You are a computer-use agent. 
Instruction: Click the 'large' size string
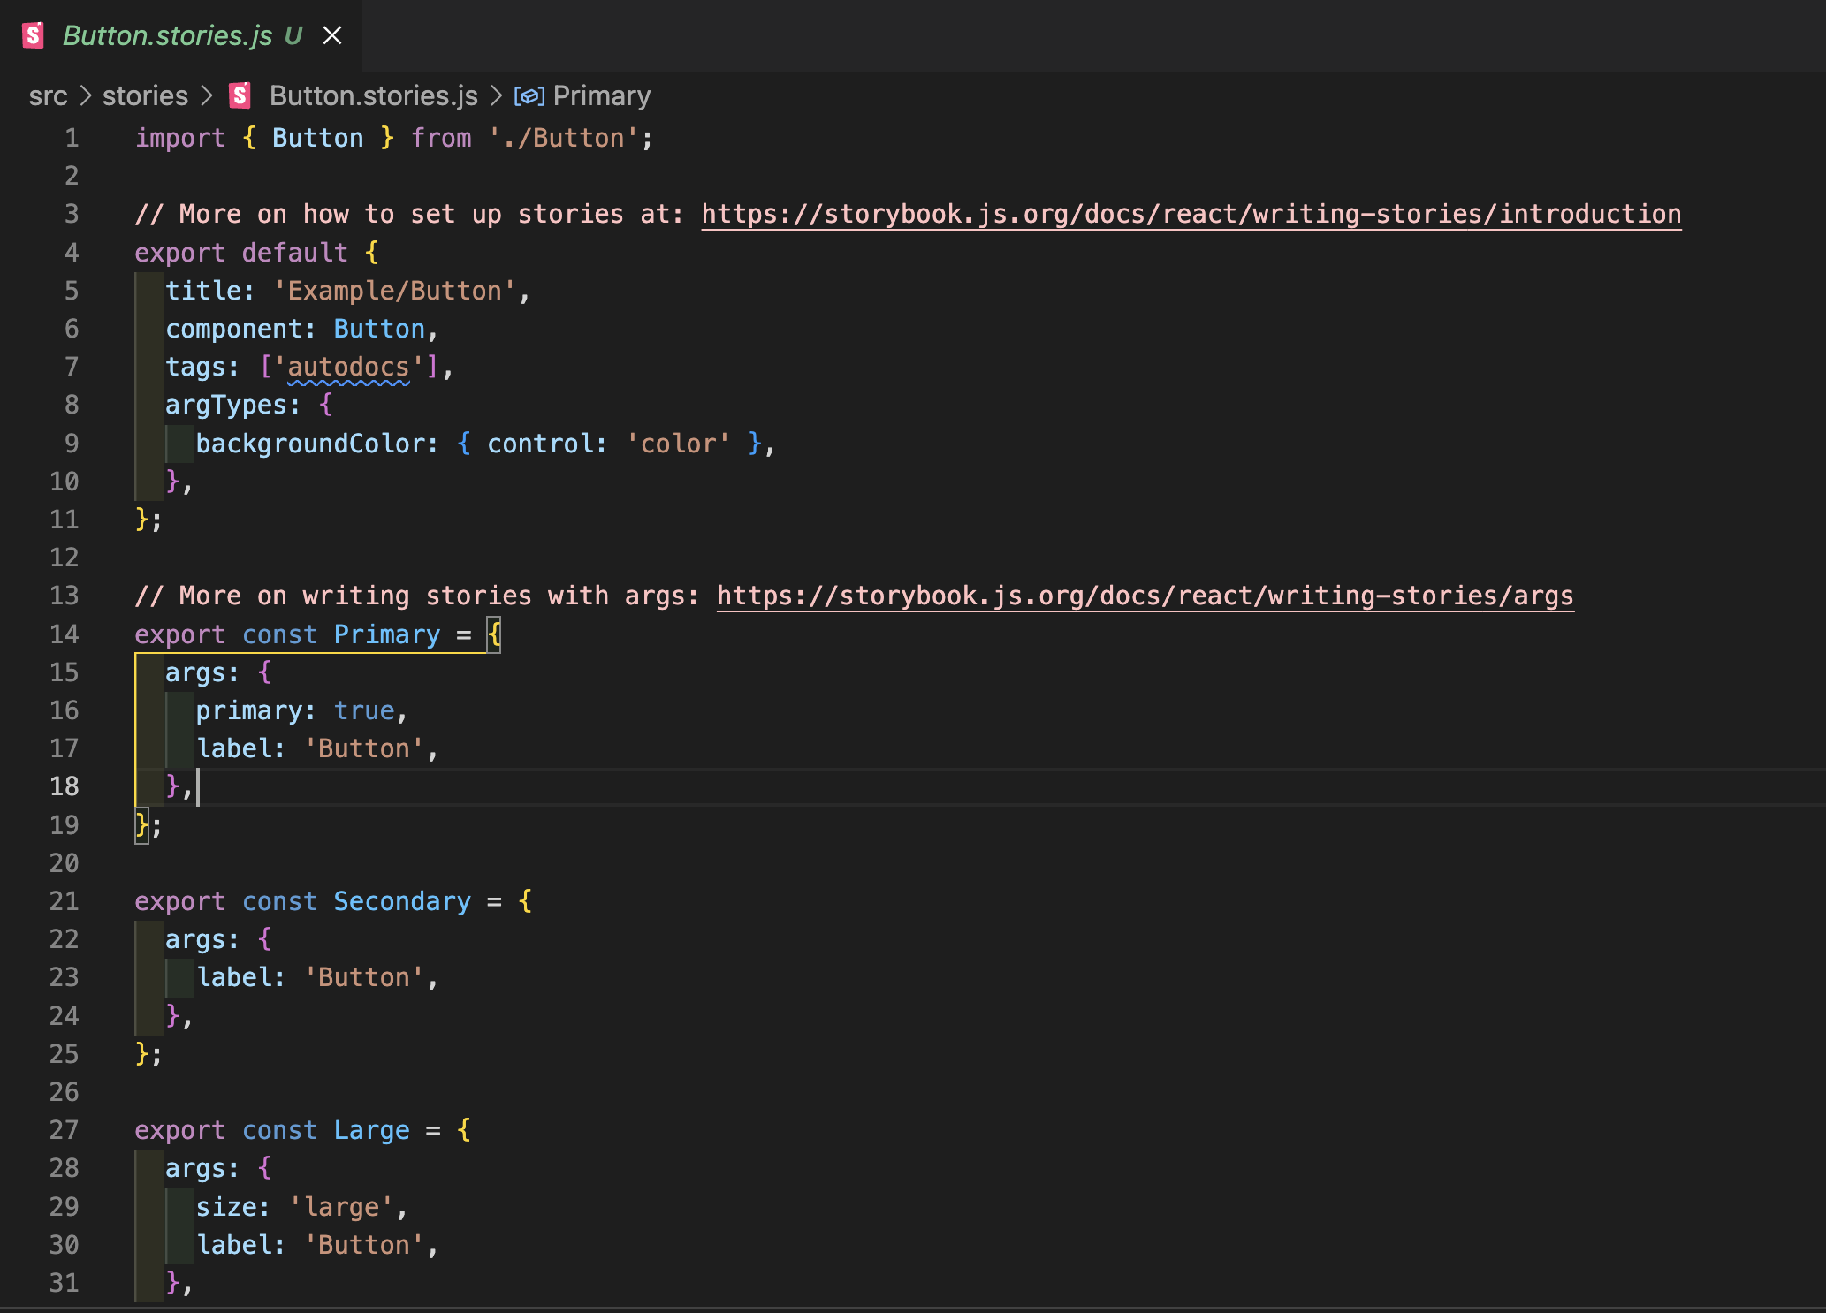[x=341, y=1207]
